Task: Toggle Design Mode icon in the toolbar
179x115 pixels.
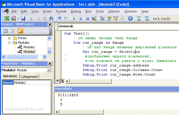Action: click(94, 18)
